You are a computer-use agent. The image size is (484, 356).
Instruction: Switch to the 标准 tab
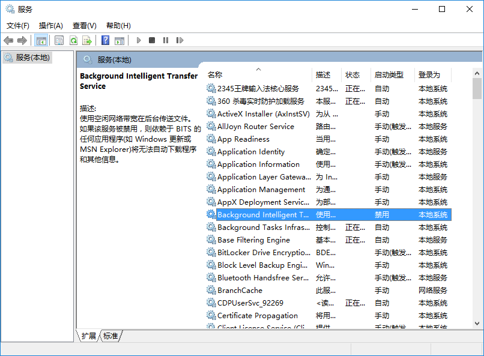(x=110, y=336)
